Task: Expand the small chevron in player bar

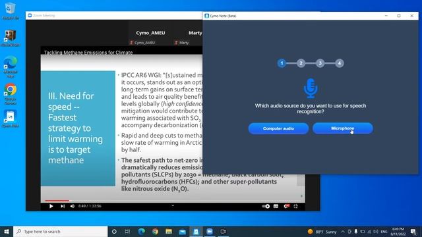Action: point(173,205)
